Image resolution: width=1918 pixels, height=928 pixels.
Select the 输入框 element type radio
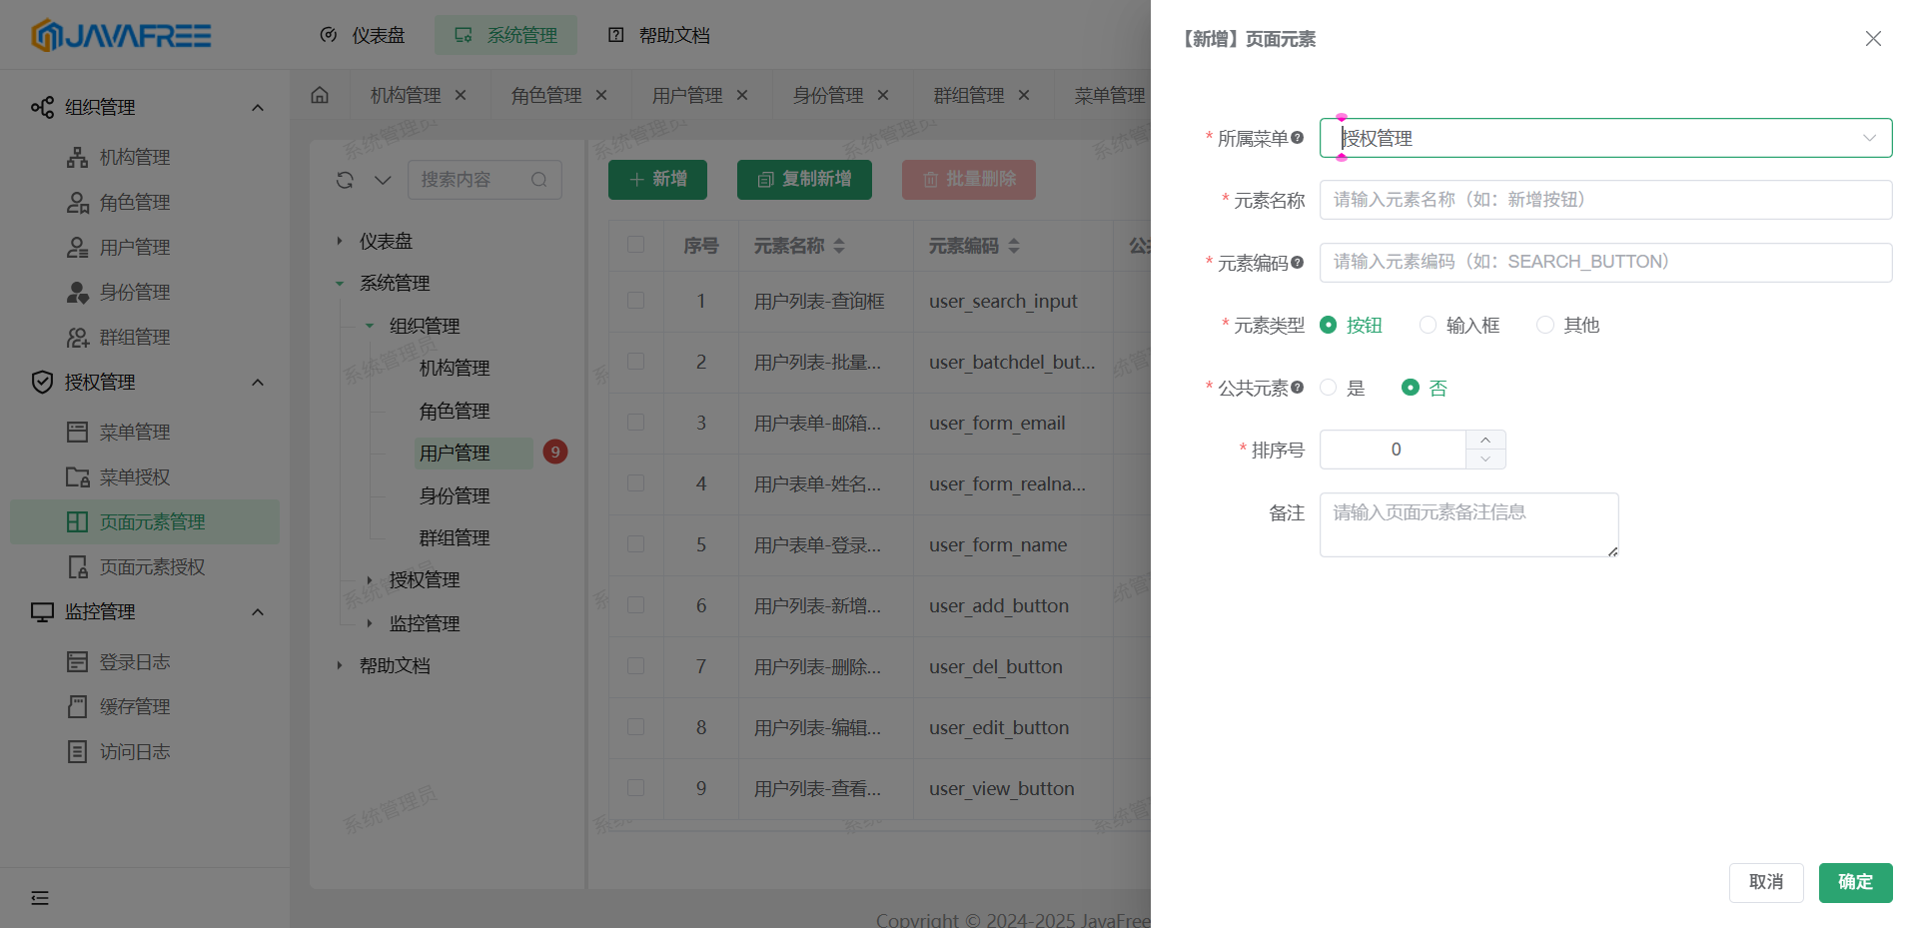tap(1428, 325)
